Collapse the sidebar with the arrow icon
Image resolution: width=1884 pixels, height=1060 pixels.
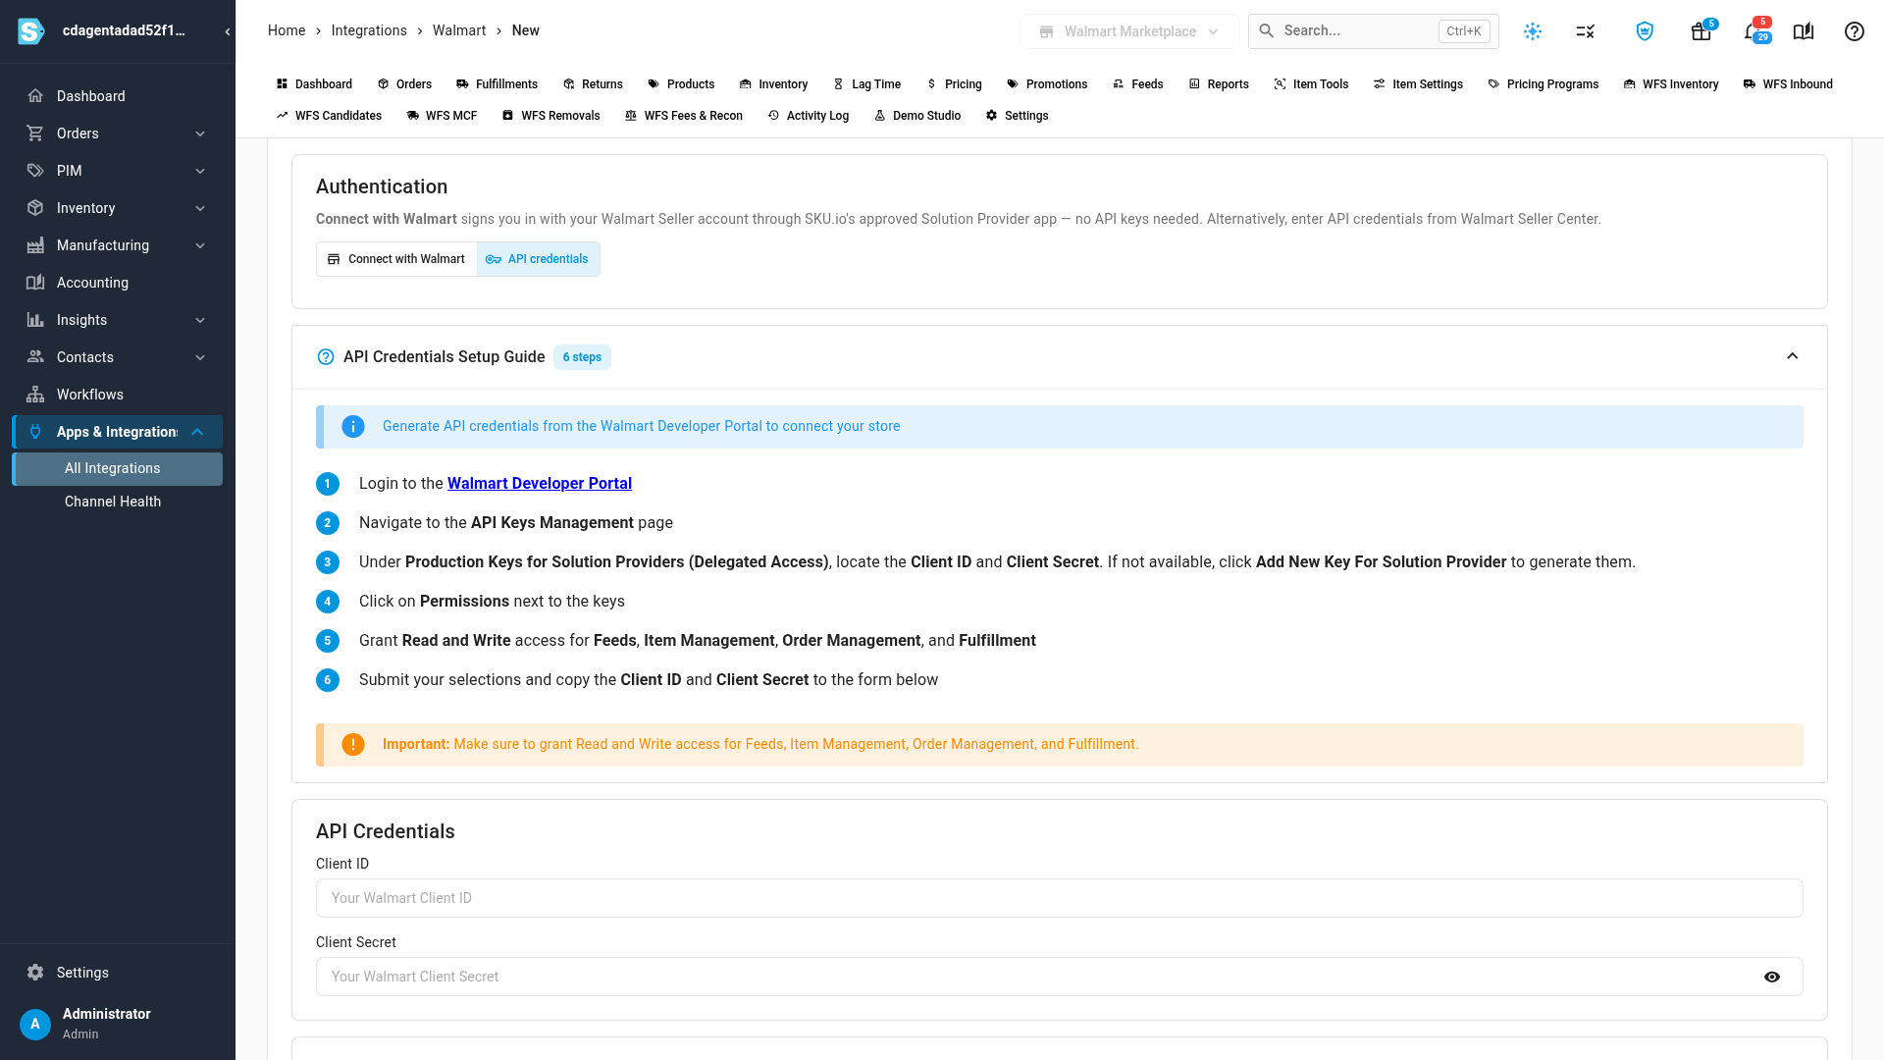pyautogui.click(x=228, y=31)
